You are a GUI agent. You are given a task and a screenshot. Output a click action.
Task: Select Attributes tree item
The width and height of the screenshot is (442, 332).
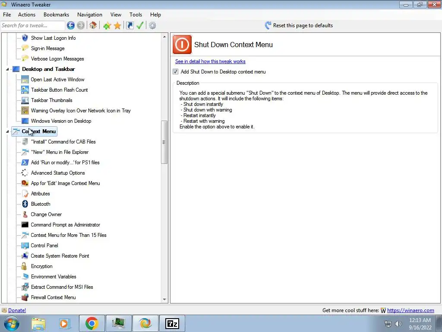pyautogui.click(x=40, y=194)
